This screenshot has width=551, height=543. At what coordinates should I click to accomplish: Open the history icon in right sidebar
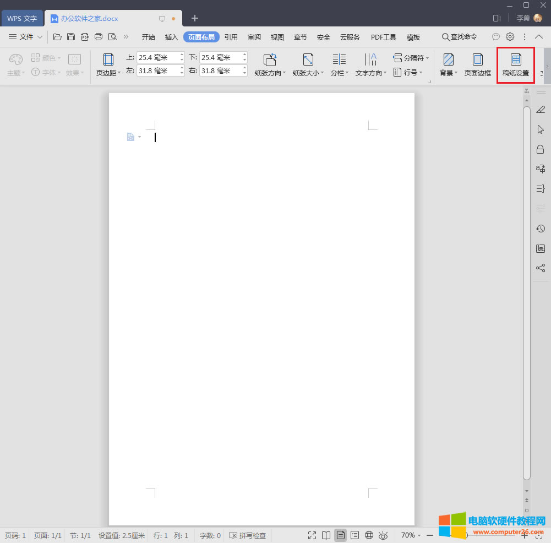click(x=541, y=229)
